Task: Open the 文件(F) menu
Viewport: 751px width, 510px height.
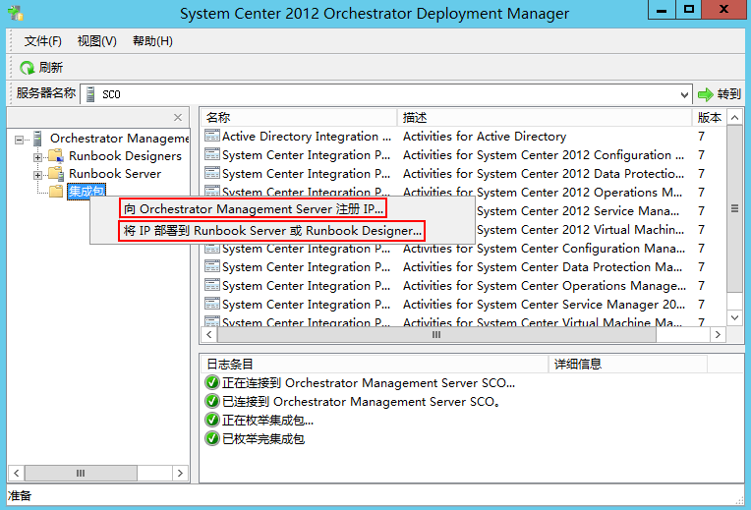Action: tap(43, 41)
